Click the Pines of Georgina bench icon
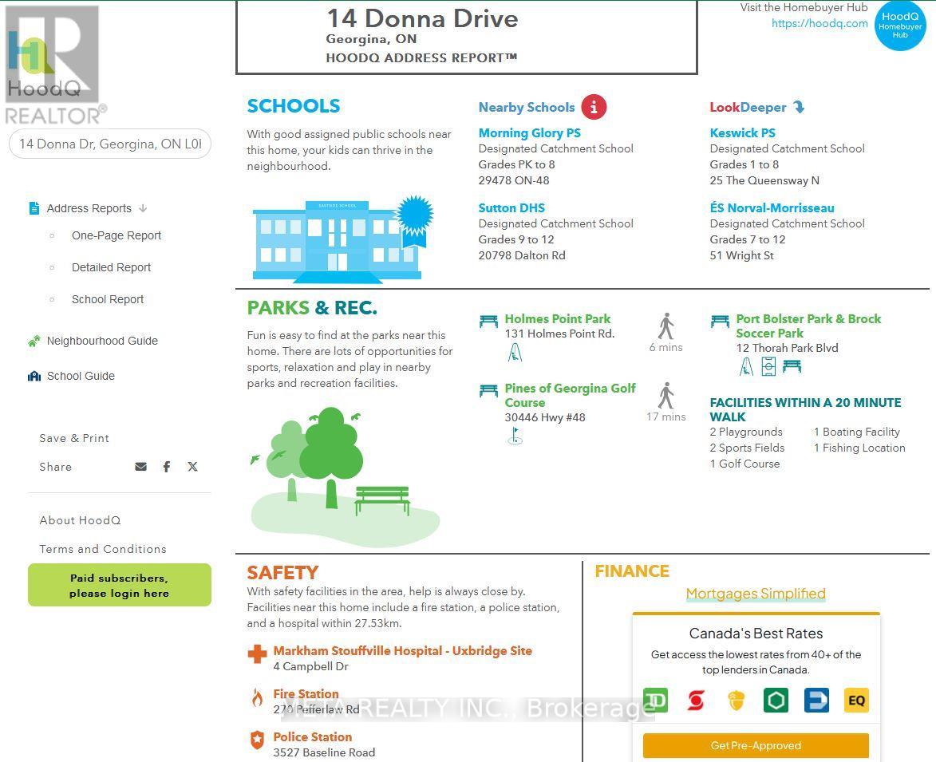The image size is (936, 762). [x=488, y=390]
